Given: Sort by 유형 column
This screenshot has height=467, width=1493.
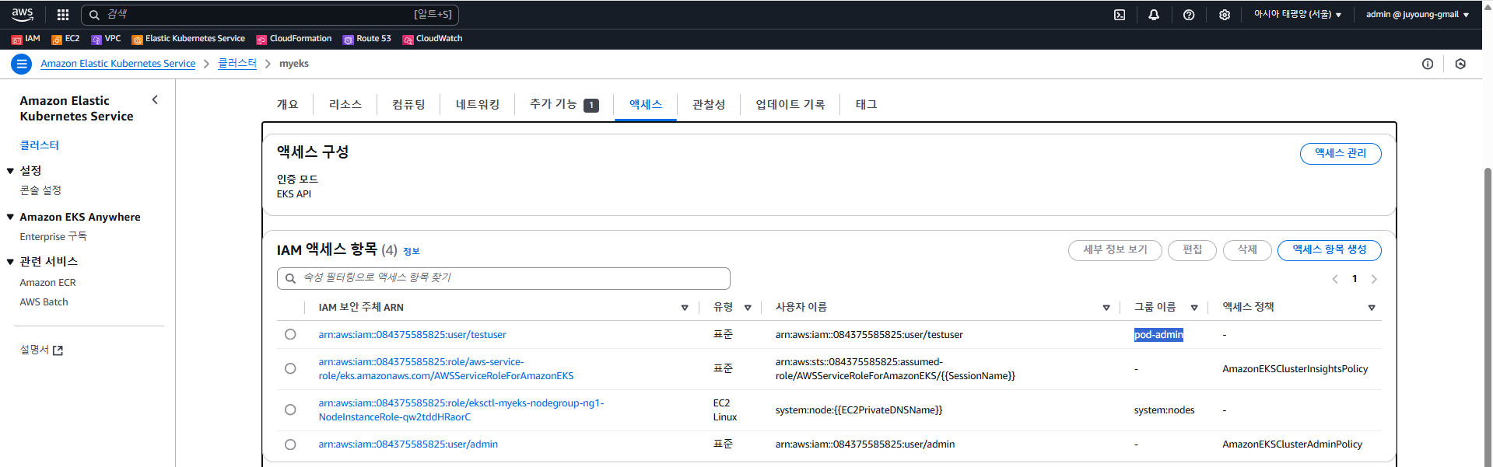Looking at the screenshot, I should (748, 308).
